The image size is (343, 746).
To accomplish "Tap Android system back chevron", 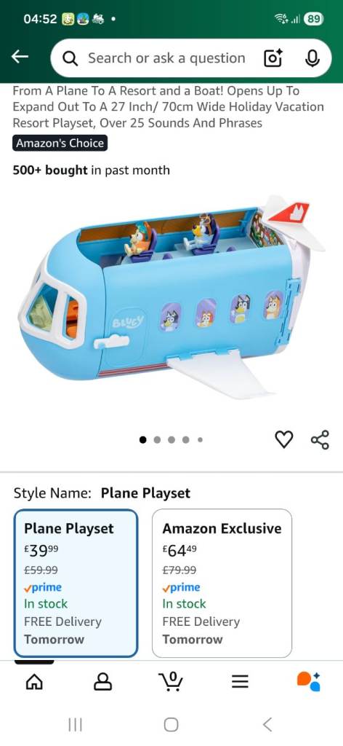I will (267, 725).
